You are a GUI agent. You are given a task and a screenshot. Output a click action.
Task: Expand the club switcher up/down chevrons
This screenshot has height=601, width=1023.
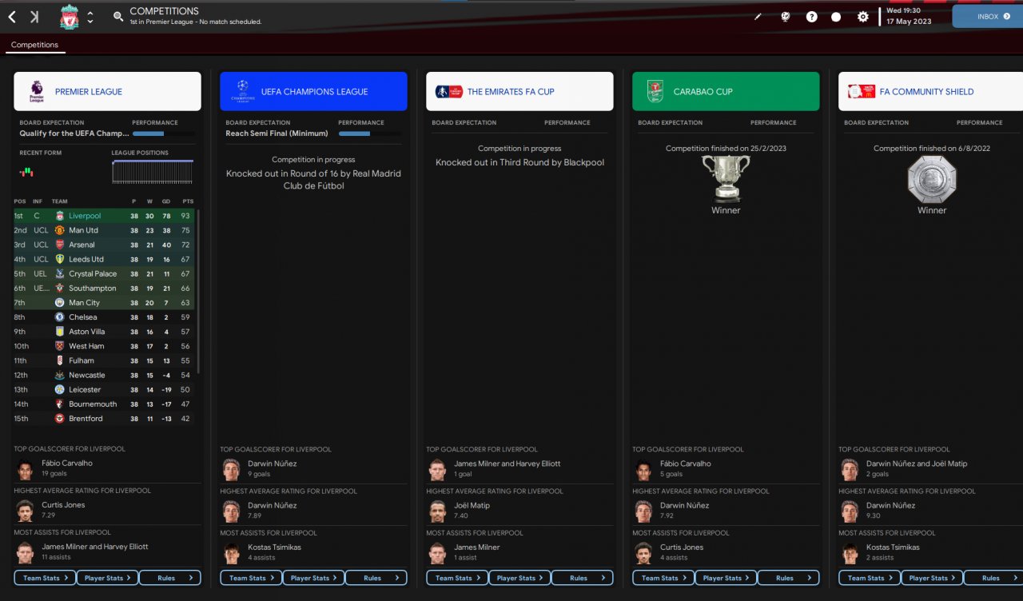tap(90, 17)
